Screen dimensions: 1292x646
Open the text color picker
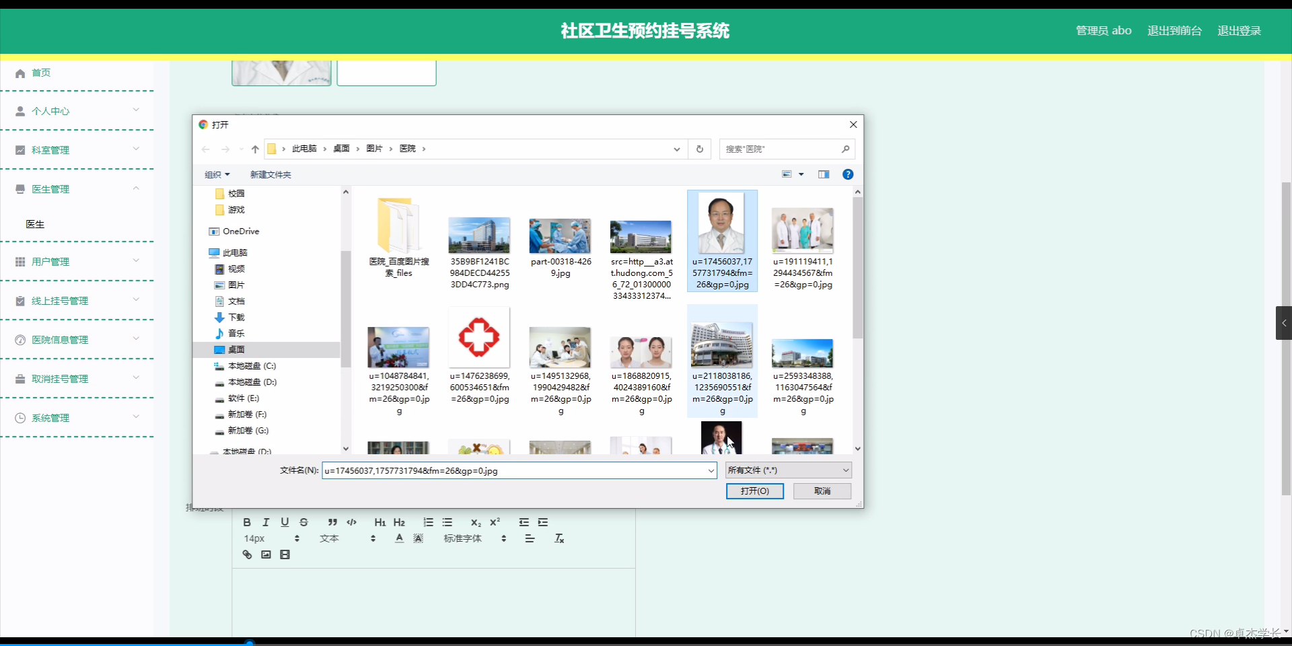tap(399, 538)
